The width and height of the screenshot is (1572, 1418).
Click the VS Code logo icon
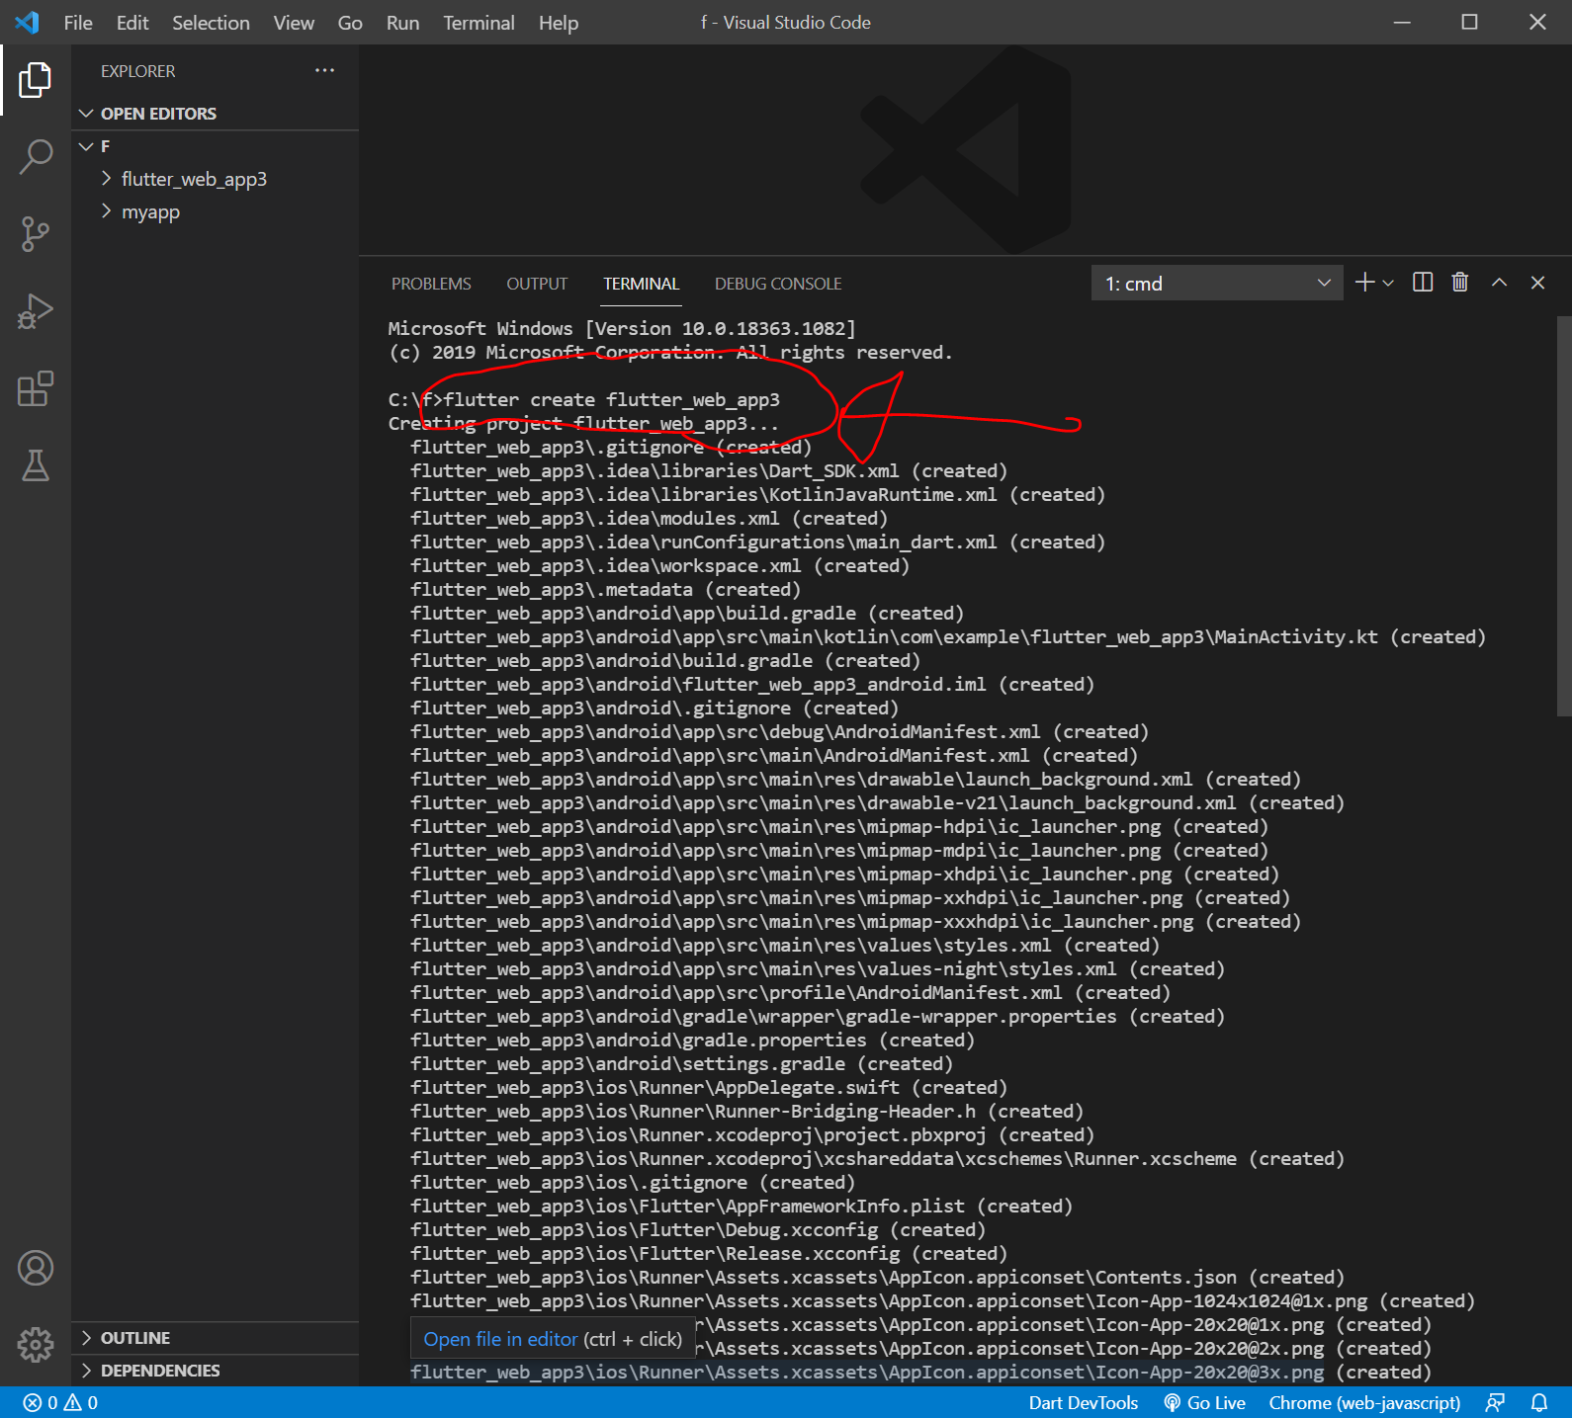27,22
